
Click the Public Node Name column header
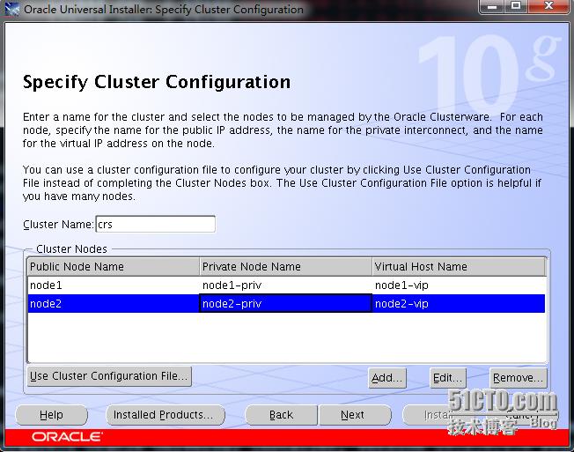tap(114, 267)
